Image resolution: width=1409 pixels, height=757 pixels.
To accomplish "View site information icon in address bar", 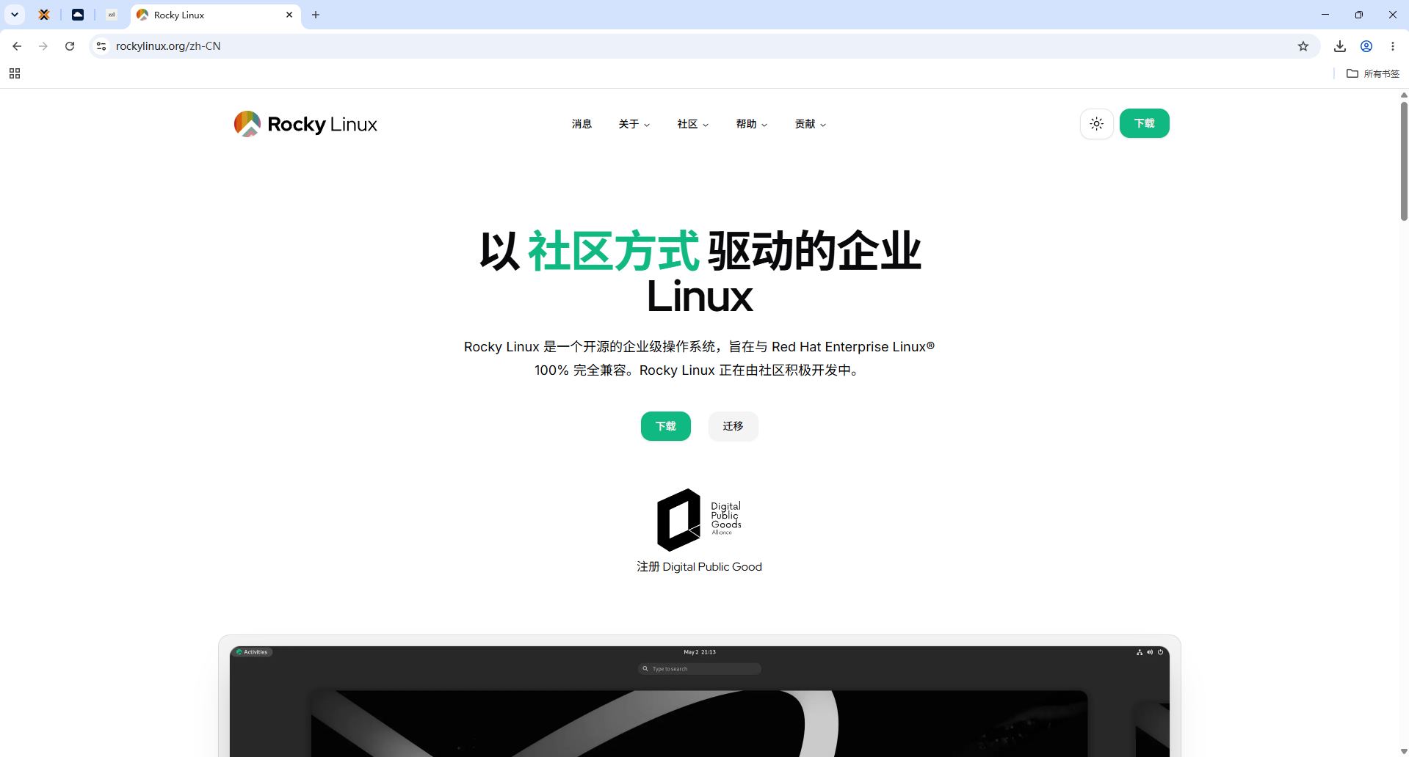I will point(101,46).
